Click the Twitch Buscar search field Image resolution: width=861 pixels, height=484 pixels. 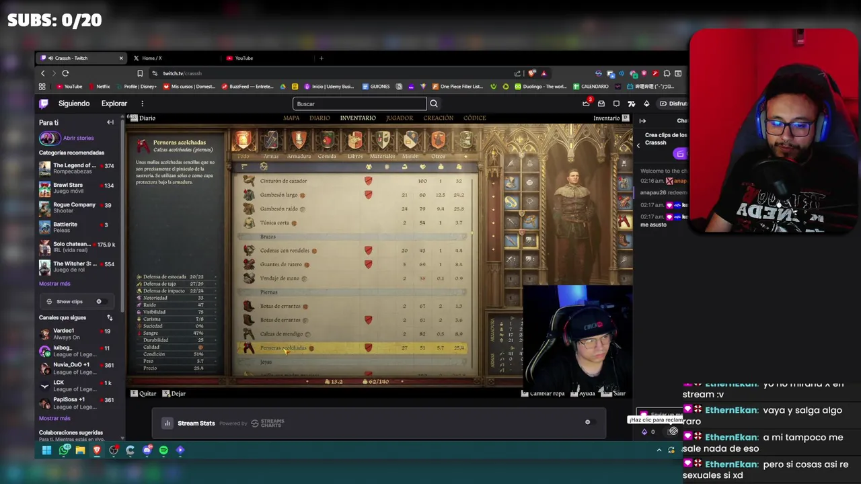click(x=359, y=104)
